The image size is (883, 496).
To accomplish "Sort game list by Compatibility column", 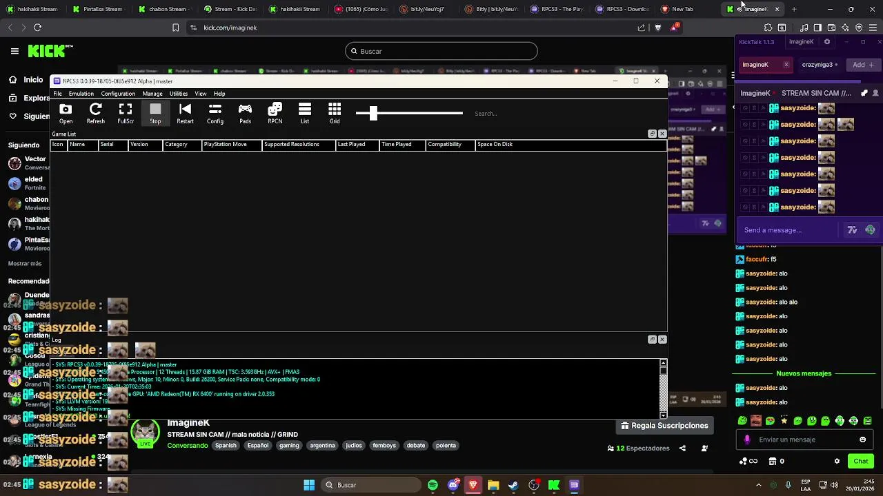I will tap(450, 145).
